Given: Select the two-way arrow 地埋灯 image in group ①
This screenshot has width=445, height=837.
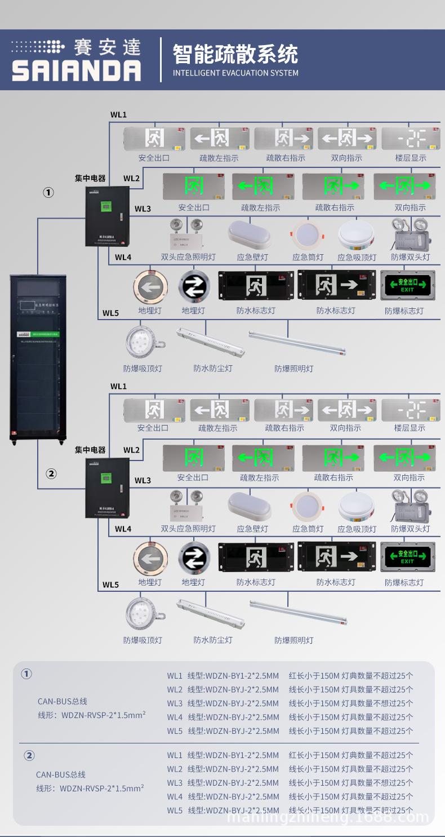Looking at the screenshot, I should [194, 287].
